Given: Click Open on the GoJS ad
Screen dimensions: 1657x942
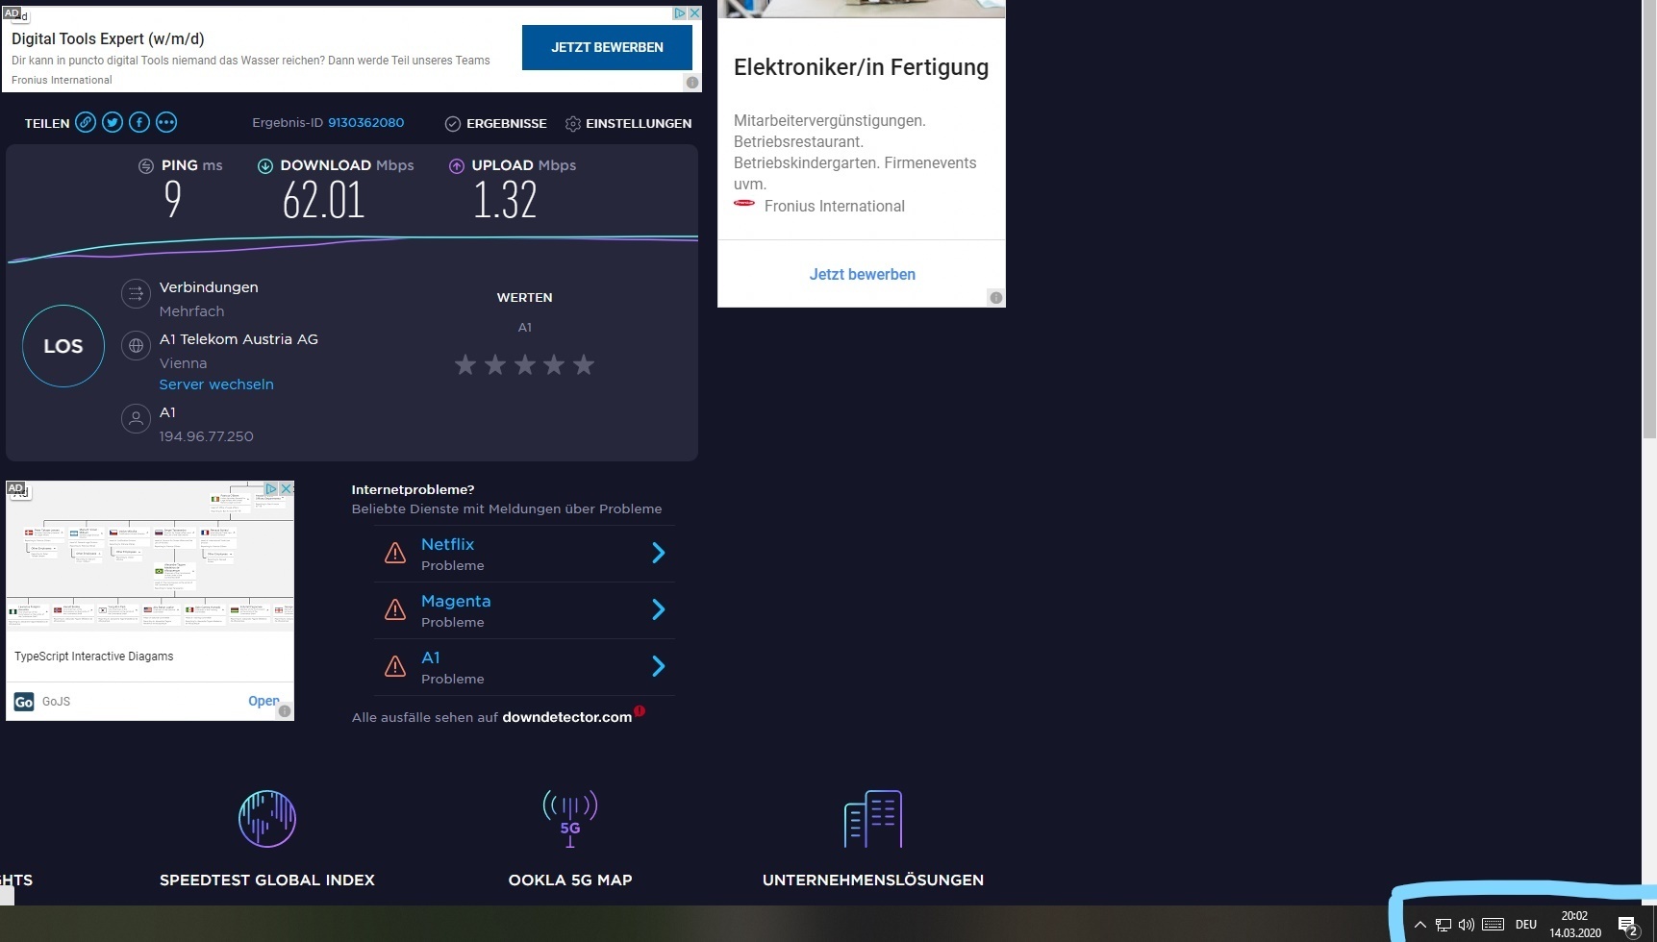Looking at the screenshot, I should [264, 701].
